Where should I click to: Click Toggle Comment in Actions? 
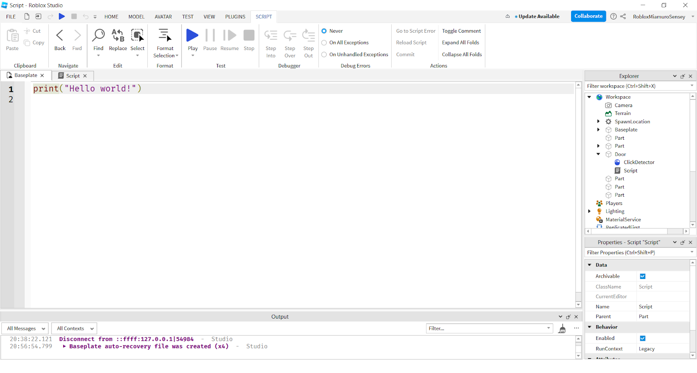point(461,31)
